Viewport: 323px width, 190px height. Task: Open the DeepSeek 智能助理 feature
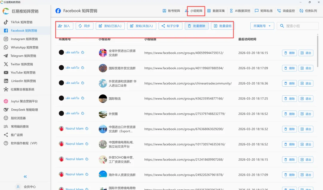pyautogui.click(x=25, y=109)
